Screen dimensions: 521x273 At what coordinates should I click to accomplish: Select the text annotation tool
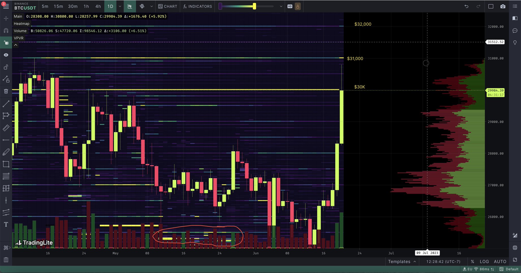6,224
